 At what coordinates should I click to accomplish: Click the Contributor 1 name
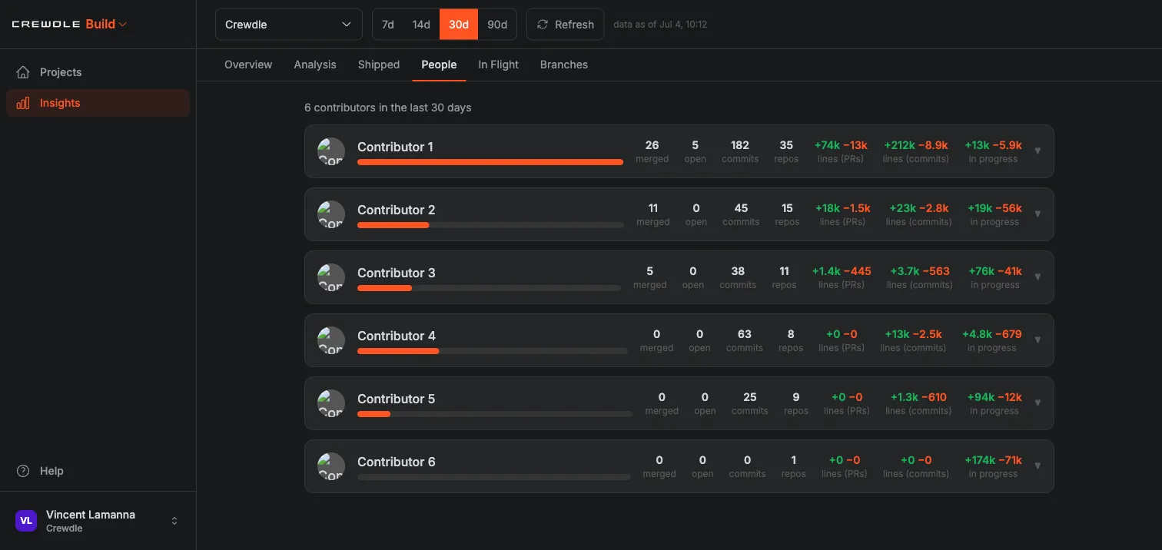click(x=395, y=147)
